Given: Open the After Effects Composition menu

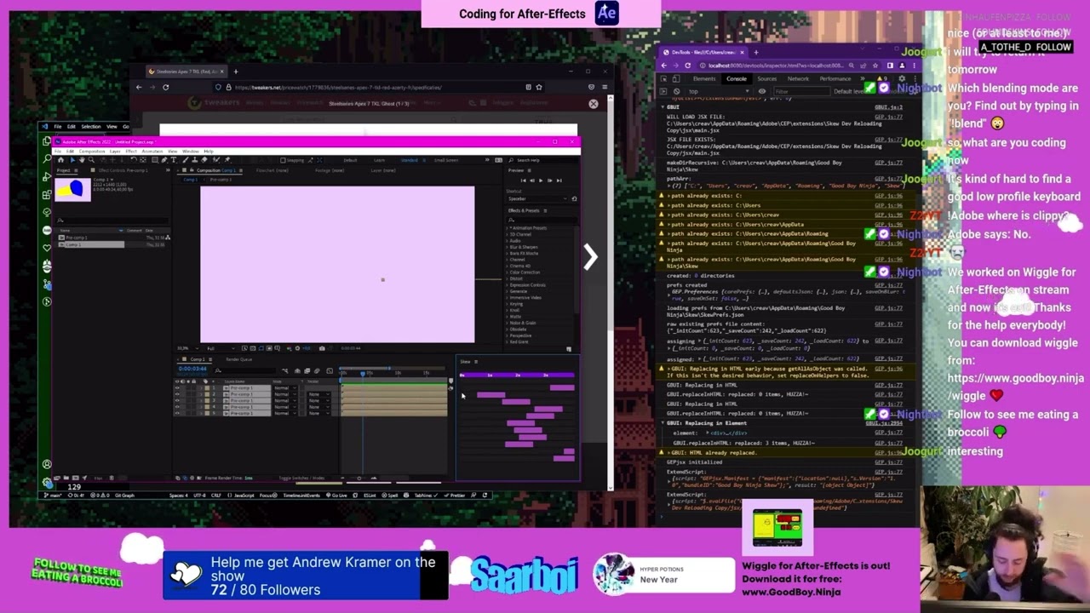Looking at the screenshot, I should 92,151.
